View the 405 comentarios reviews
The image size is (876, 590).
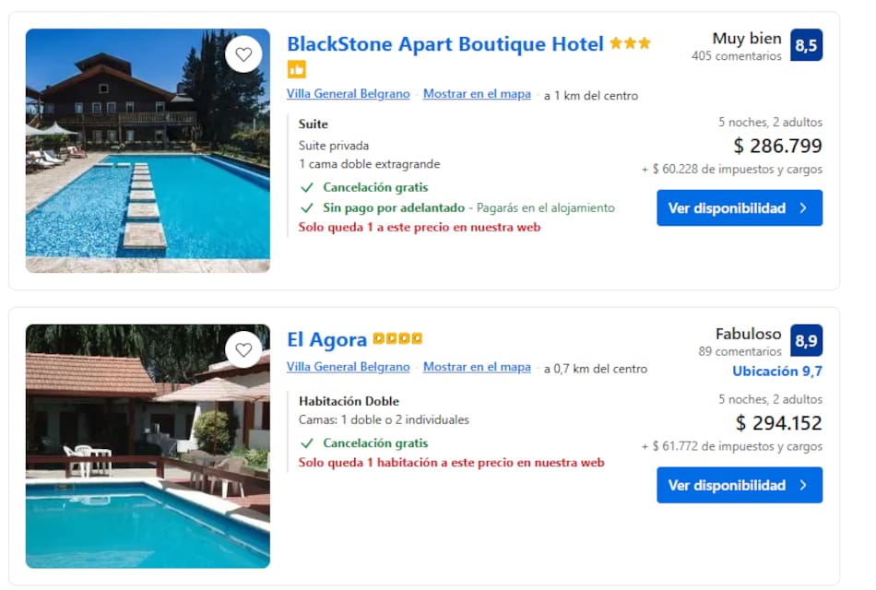pos(736,56)
